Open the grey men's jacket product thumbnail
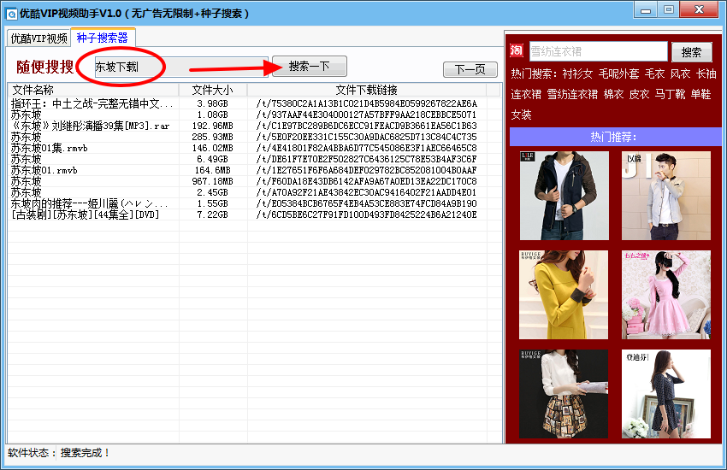 pos(665,196)
